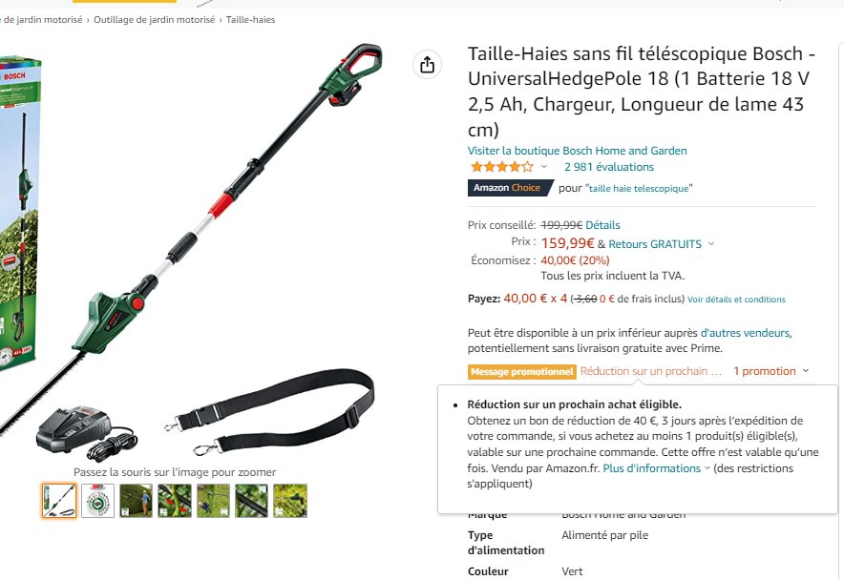Open the star rating dropdown chevron
Viewport: 844px width, 580px height.
pos(544,167)
